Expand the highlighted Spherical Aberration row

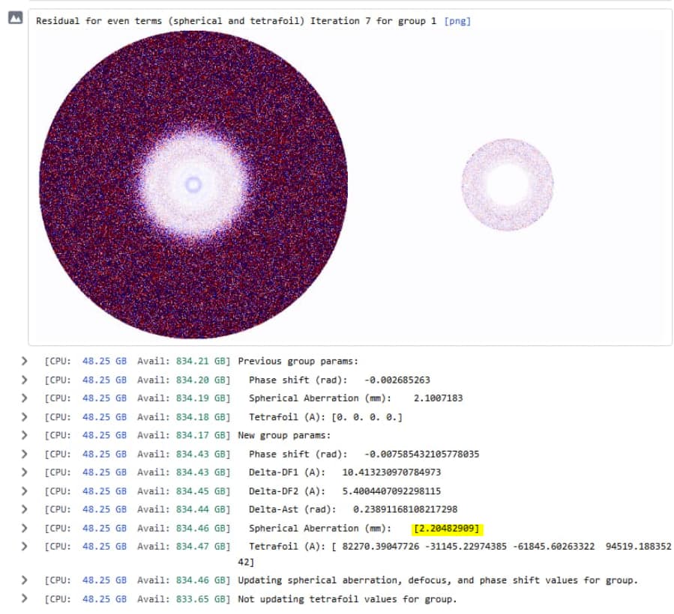pyautogui.click(x=25, y=528)
